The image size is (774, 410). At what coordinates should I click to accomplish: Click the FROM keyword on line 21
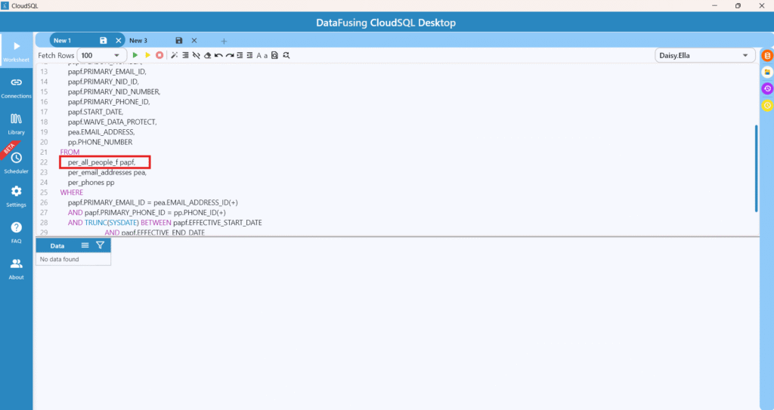click(70, 152)
